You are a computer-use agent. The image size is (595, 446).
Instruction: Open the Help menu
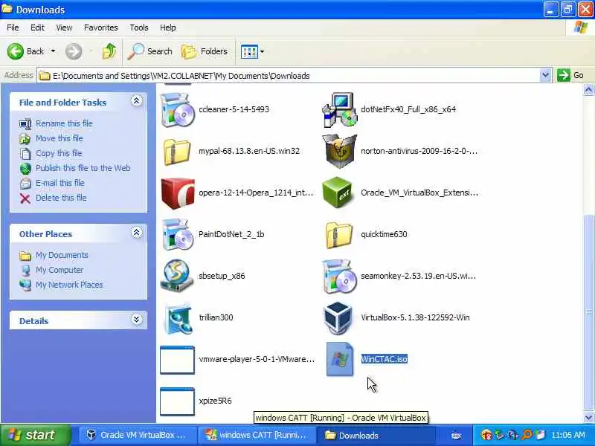168,28
